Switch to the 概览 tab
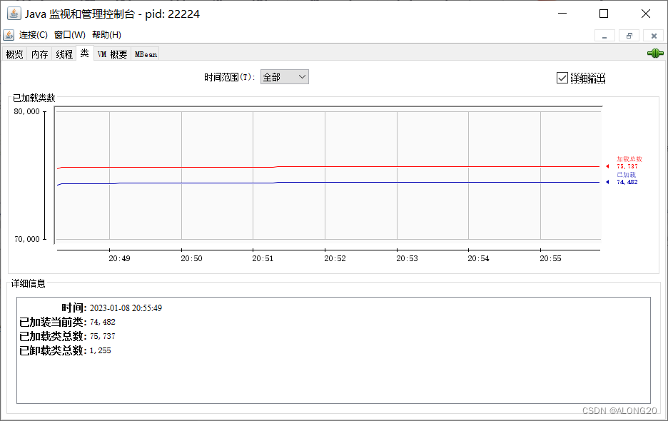The height and width of the screenshot is (421, 668). (14, 54)
